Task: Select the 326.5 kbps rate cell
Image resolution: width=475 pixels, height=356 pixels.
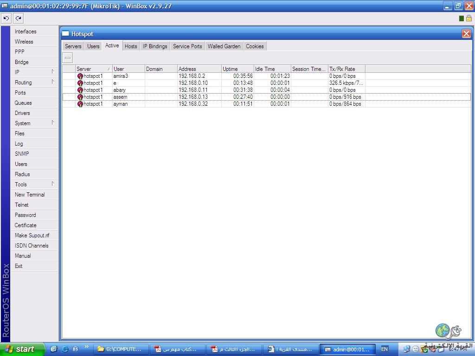Action: 347,83
